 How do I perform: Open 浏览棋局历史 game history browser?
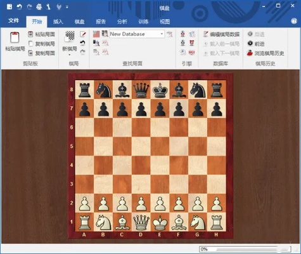click(266, 53)
